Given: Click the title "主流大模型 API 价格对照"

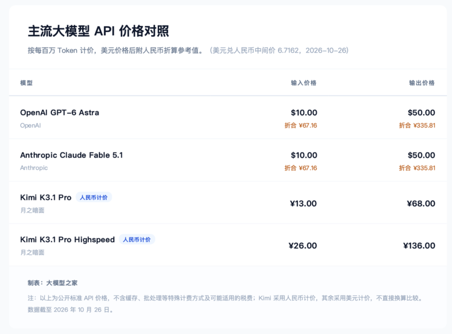Looking at the screenshot, I should [x=98, y=31].
